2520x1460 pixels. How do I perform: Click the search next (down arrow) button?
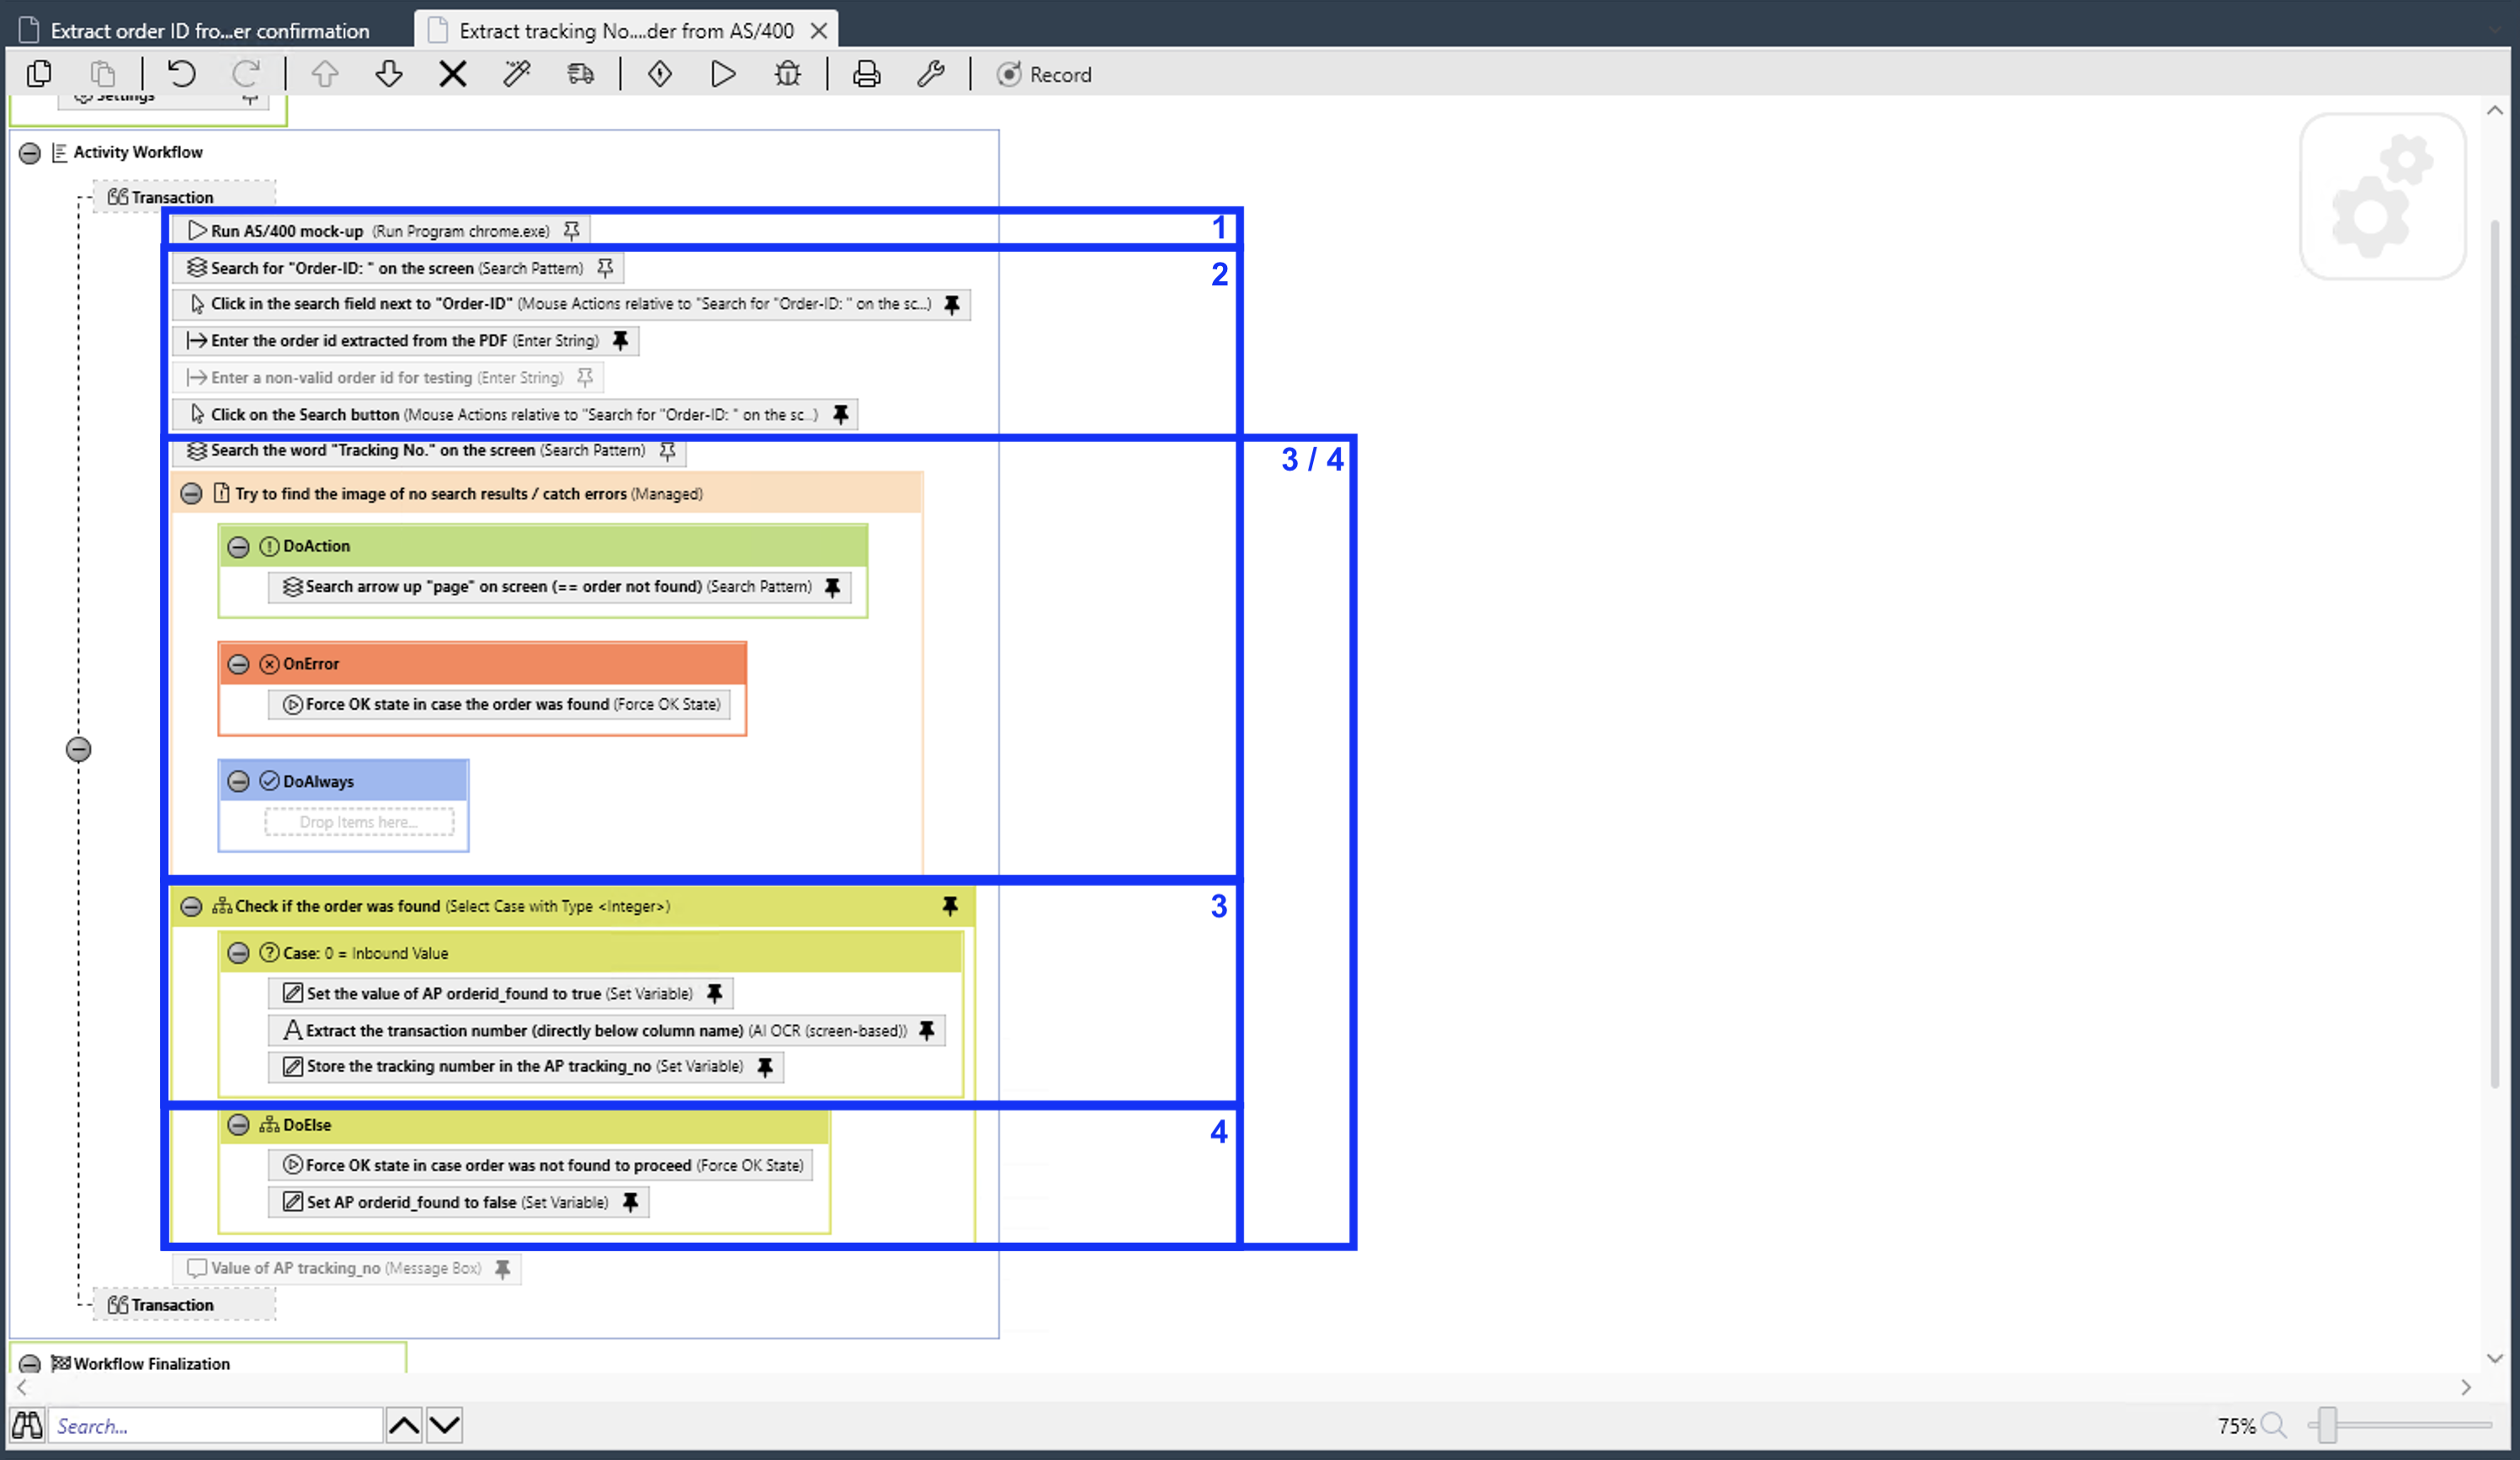click(444, 1425)
